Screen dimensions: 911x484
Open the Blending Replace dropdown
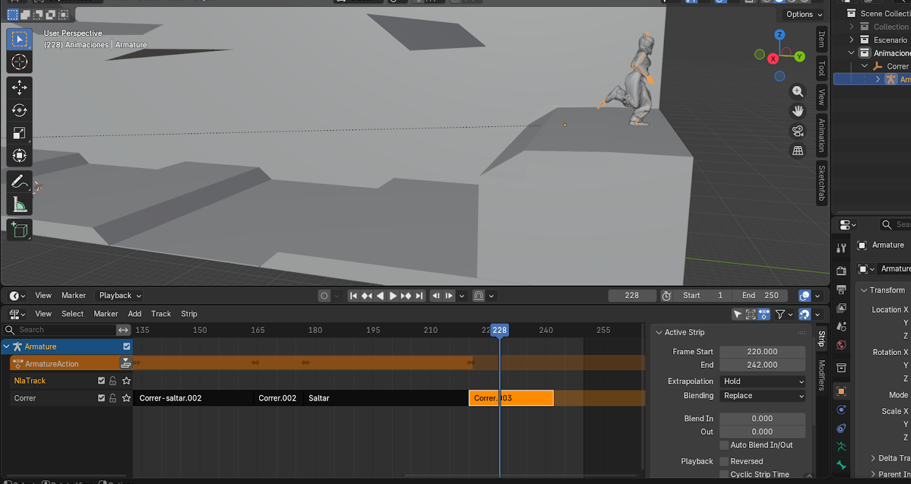(762, 396)
